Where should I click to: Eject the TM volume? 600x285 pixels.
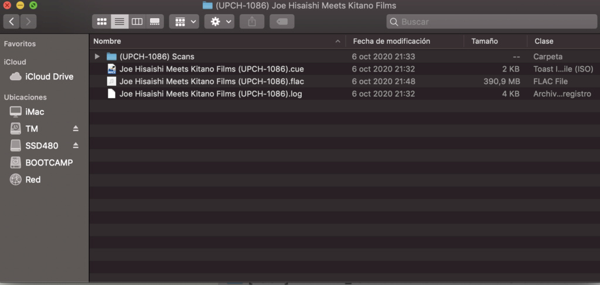[76, 129]
